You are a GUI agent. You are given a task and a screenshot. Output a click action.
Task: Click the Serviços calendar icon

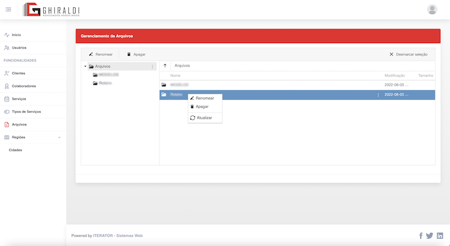[7, 99]
